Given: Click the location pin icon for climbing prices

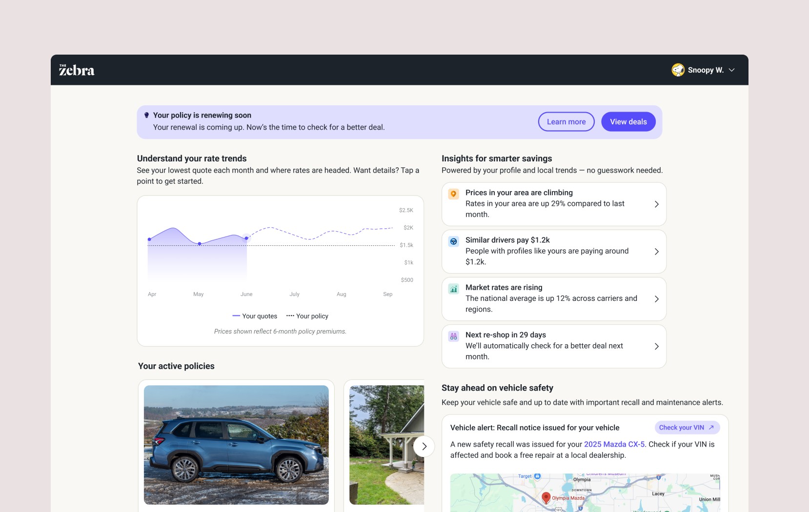Looking at the screenshot, I should tap(453, 194).
